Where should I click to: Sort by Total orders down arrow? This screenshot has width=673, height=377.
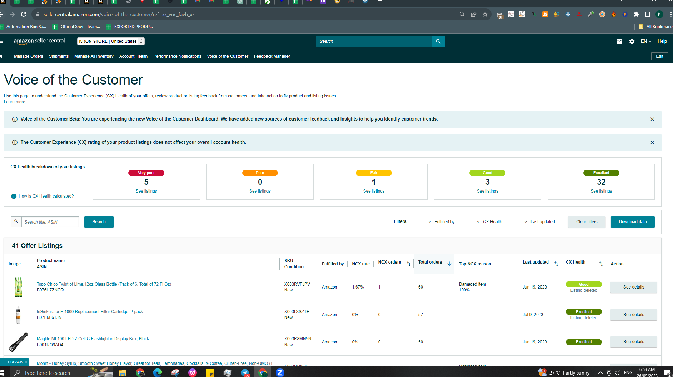click(x=449, y=264)
